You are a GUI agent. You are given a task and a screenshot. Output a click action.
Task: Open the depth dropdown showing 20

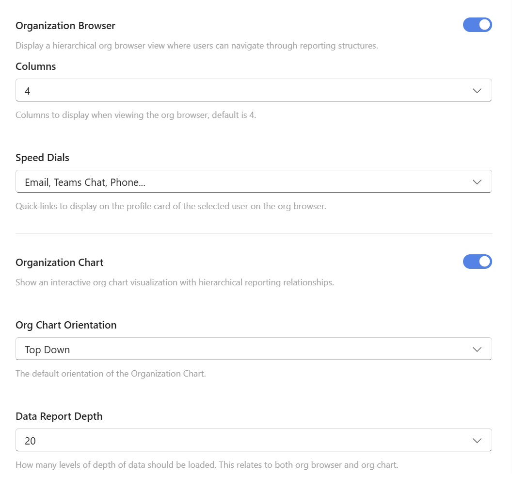pos(242,441)
